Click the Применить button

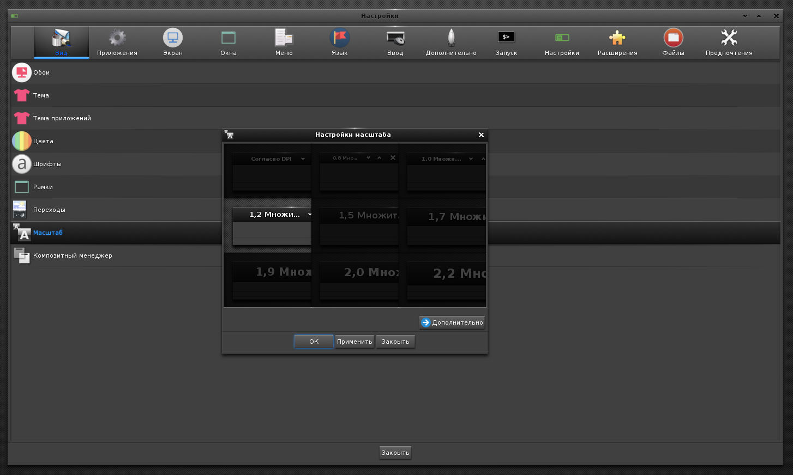coord(355,342)
